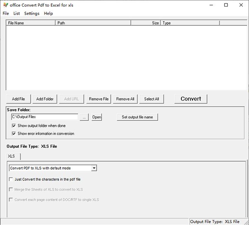The height and width of the screenshot is (225, 249).
Task: Click the Remove File button
Action: pyautogui.click(x=99, y=99)
